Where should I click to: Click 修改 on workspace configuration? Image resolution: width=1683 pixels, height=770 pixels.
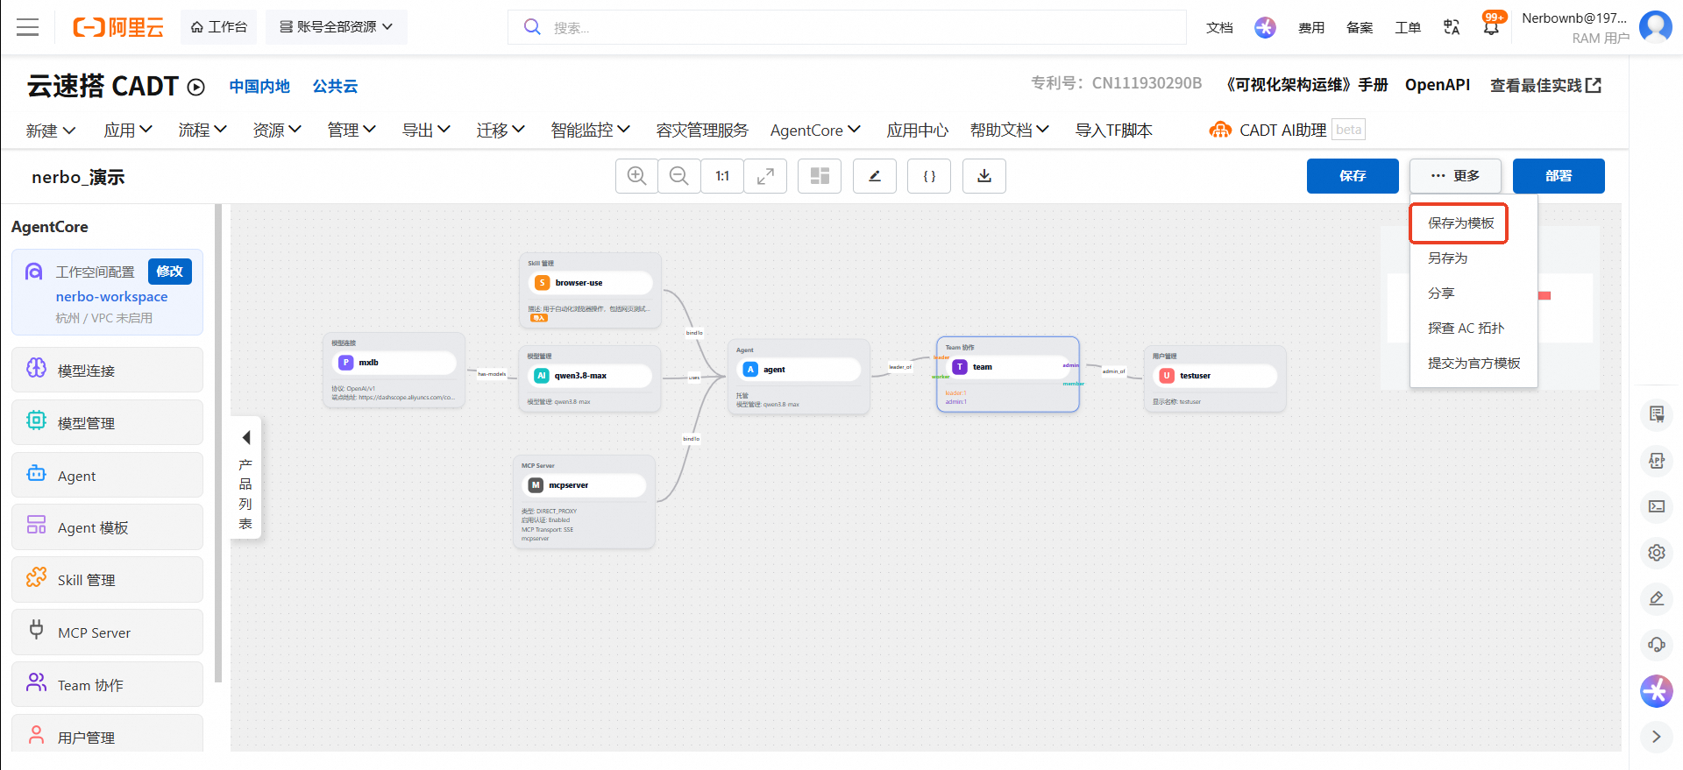click(170, 272)
